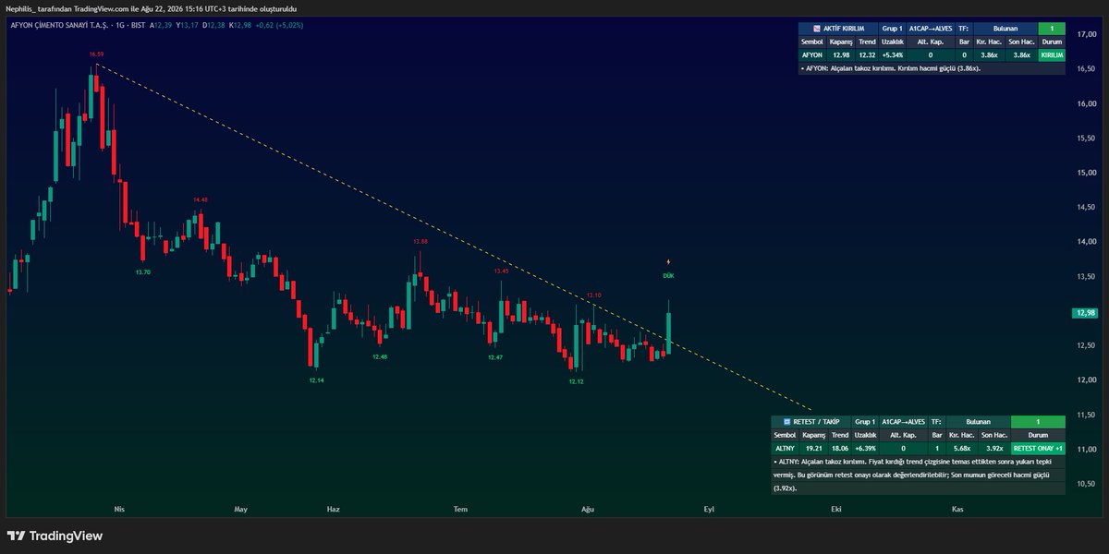Click the green KIRILIM status cell
This screenshot has height=554, width=1109.
(x=1052, y=55)
